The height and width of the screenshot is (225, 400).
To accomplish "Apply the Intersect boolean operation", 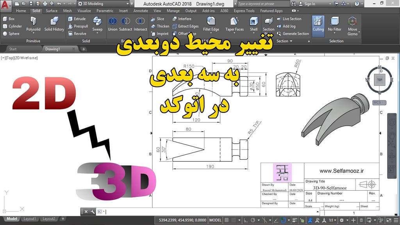I will tap(140, 24).
